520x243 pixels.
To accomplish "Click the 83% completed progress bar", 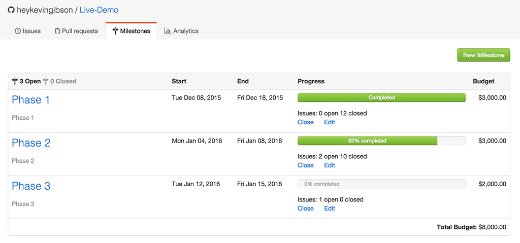I will [x=367, y=141].
